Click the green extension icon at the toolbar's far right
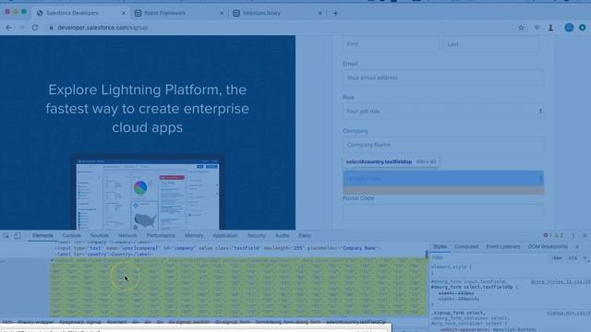 click(x=583, y=28)
